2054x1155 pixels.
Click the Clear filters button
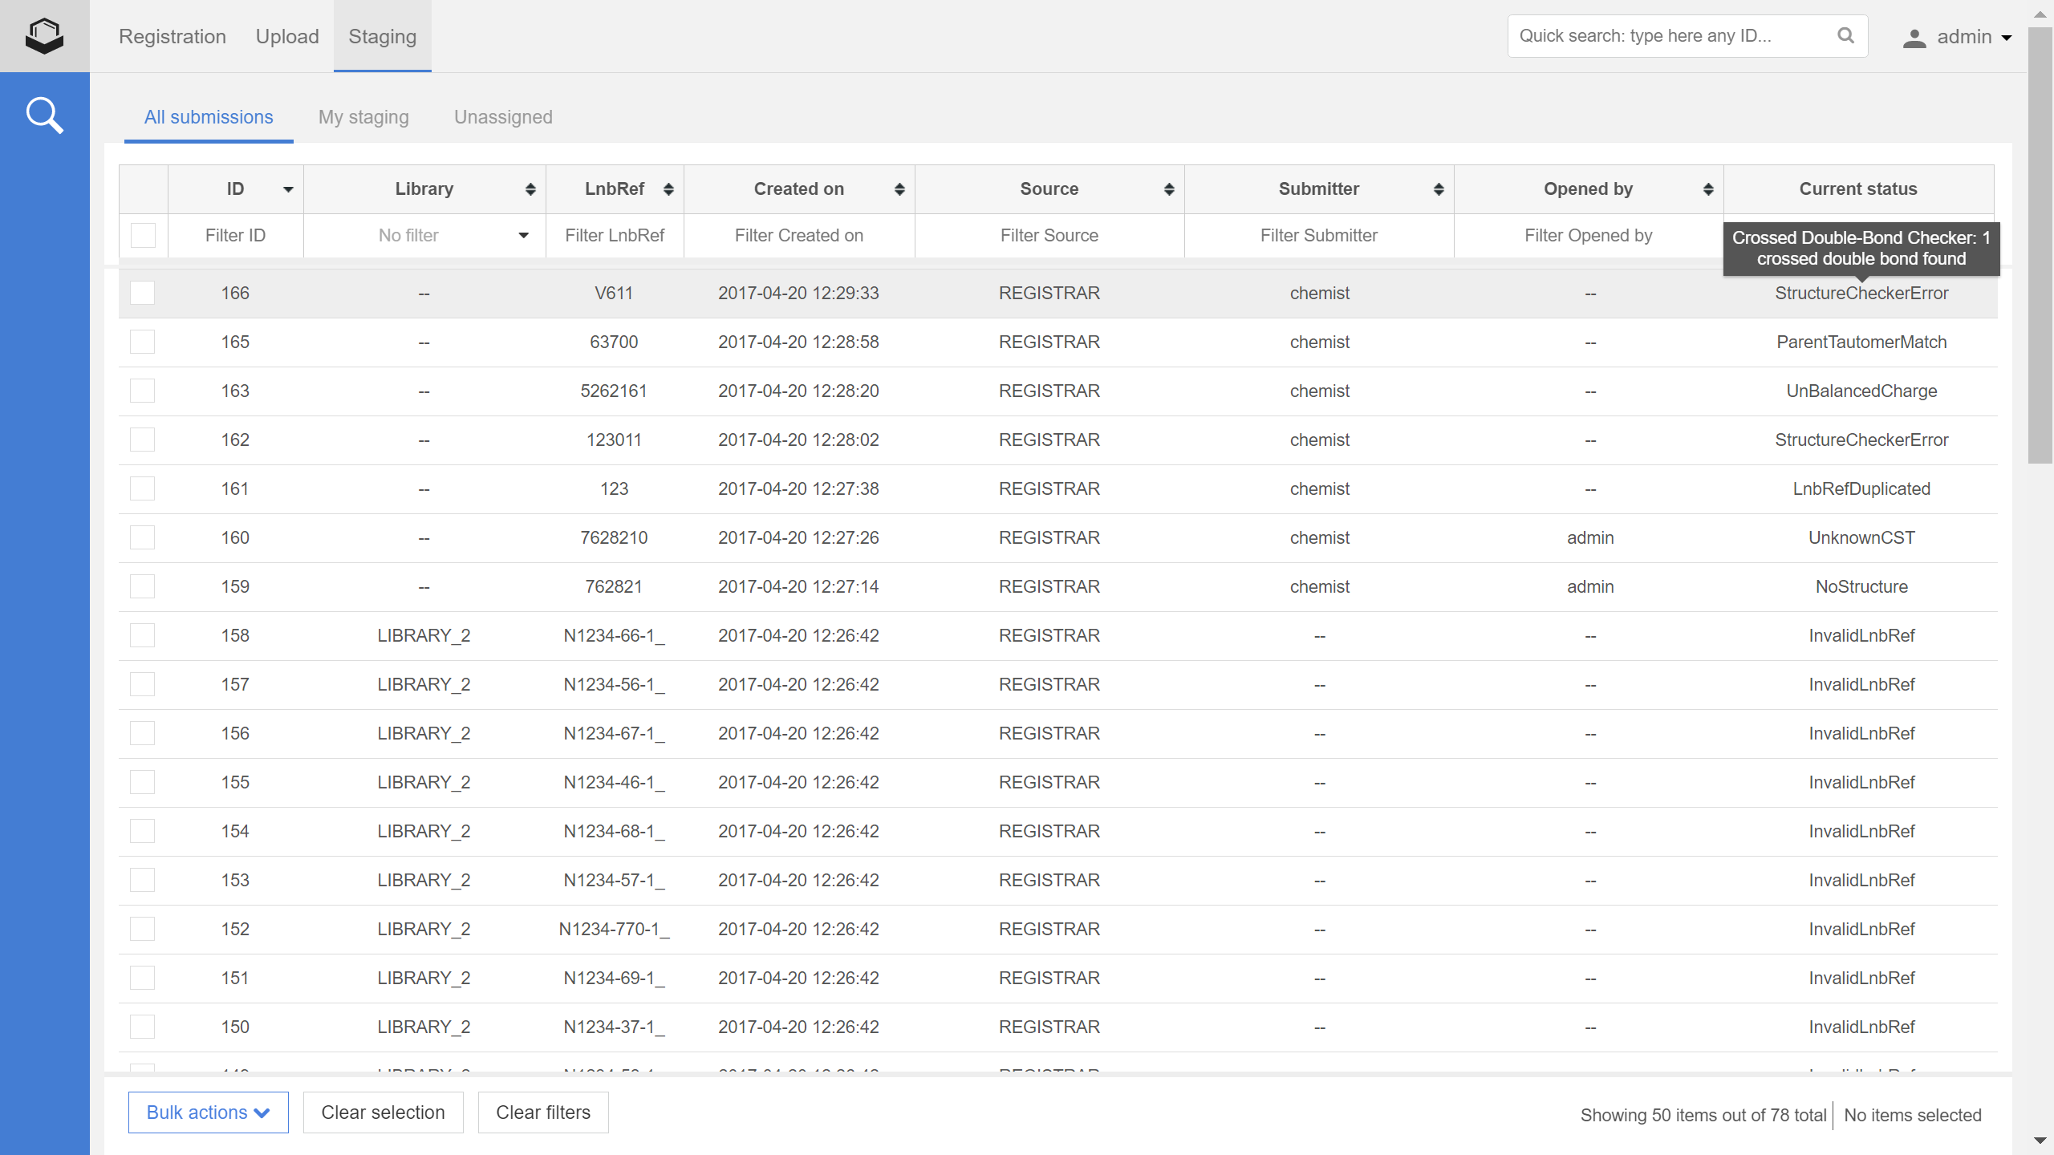543,1112
